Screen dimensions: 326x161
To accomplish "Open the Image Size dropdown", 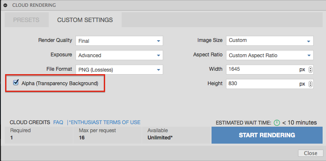I will point(270,41).
